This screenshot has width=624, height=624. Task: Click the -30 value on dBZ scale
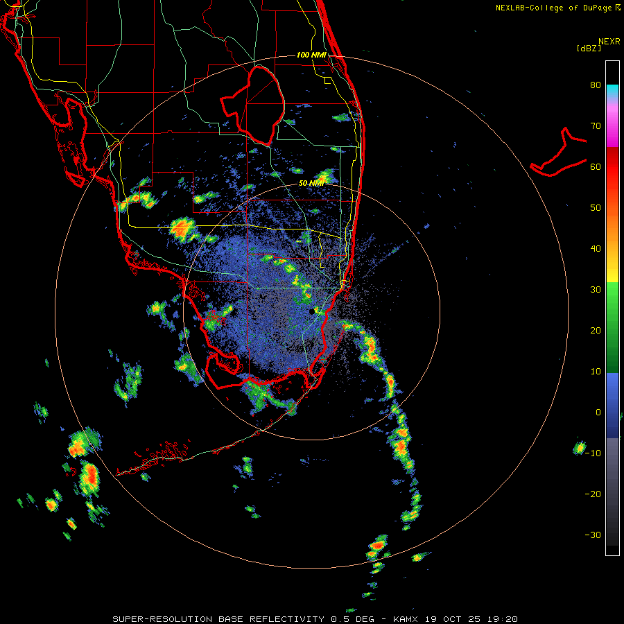[593, 535]
